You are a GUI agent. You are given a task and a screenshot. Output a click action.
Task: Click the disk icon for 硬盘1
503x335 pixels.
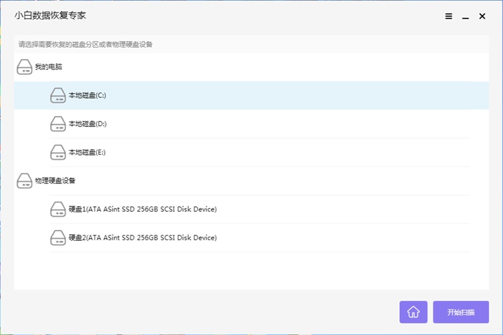click(58, 209)
